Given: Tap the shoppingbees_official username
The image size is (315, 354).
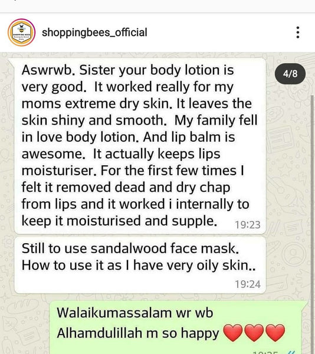Looking at the screenshot, I should [94, 32].
